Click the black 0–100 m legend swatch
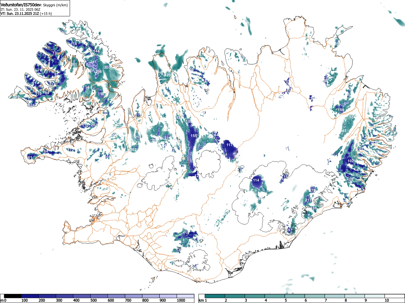 [13, 296]
